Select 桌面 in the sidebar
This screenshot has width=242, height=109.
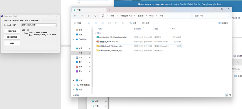point(81,48)
